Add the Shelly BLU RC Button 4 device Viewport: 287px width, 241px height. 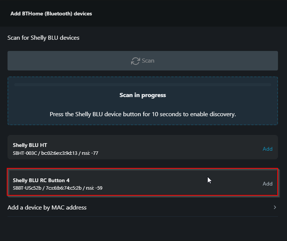point(267,184)
